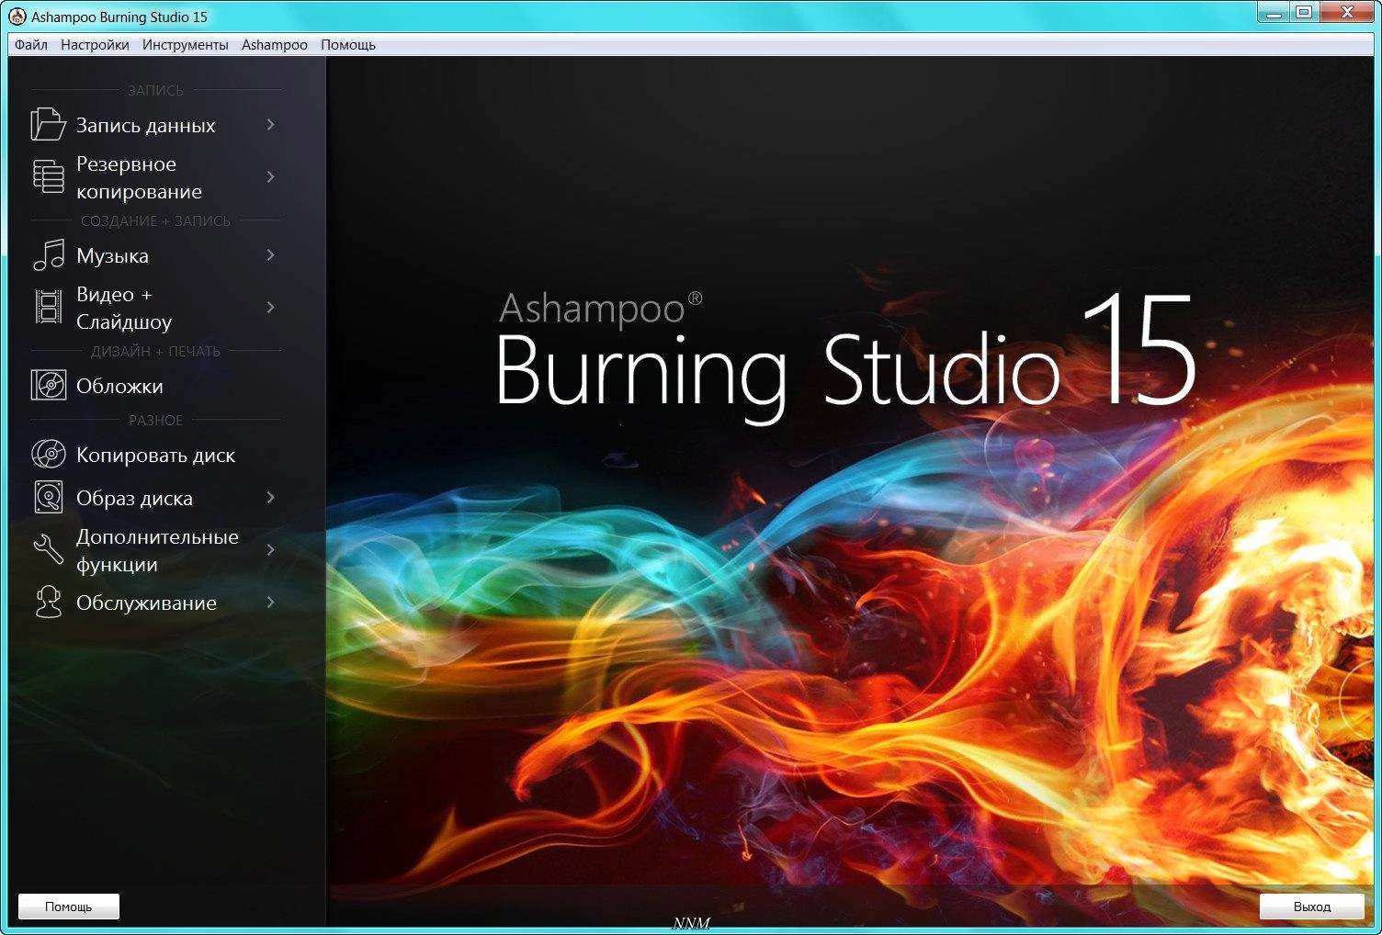Open the Файл menu
Viewport: 1382px width, 935px height.
31,45
